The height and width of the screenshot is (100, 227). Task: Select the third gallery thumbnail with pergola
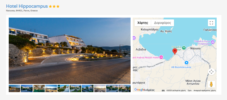coord(39,88)
